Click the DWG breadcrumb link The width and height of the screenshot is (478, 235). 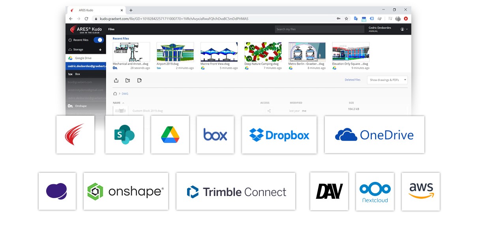(x=125, y=94)
